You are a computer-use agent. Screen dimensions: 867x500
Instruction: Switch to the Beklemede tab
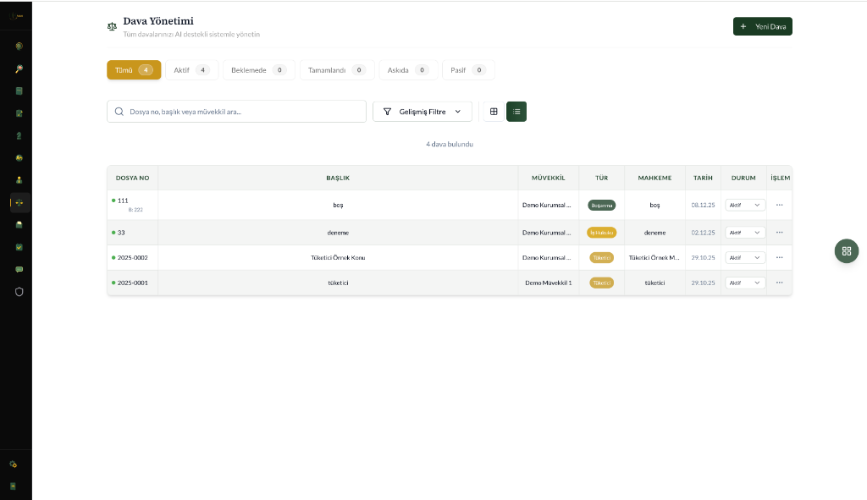pos(258,70)
